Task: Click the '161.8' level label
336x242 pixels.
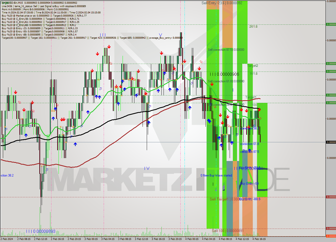Action: tap(253, 74)
